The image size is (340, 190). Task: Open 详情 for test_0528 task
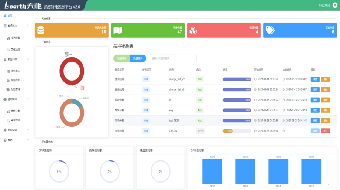coord(315,121)
